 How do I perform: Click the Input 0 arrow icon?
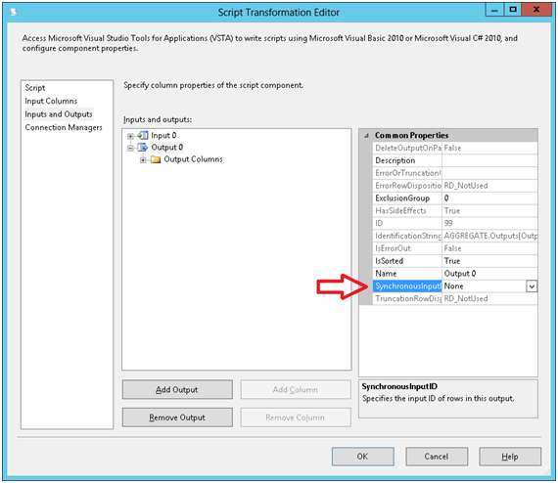pyautogui.click(x=143, y=135)
